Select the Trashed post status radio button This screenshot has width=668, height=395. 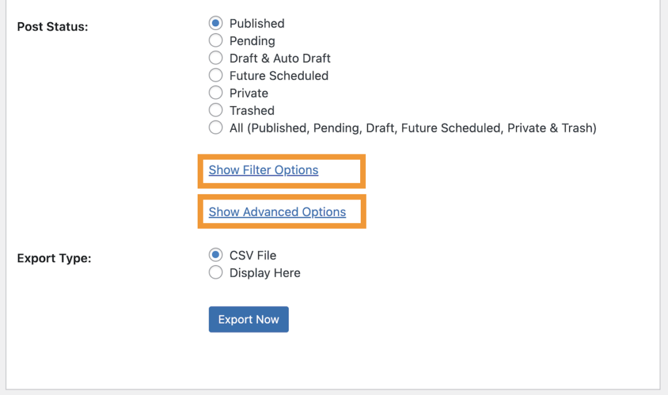tap(215, 111)
